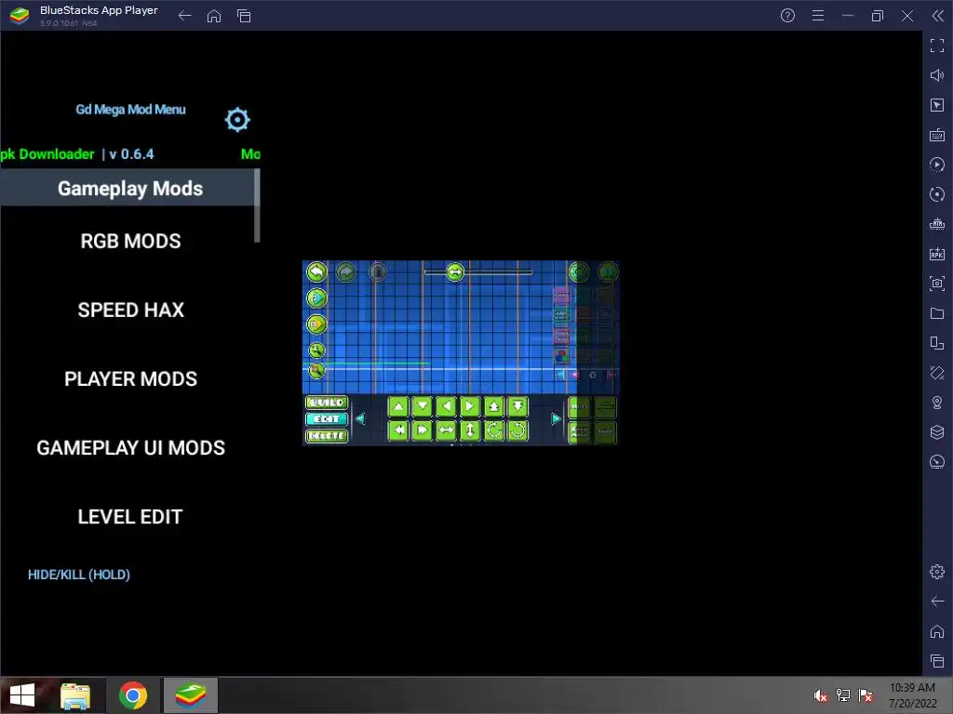Click the muted speaker tray icon
953x714 pixels.
(820, 695)
